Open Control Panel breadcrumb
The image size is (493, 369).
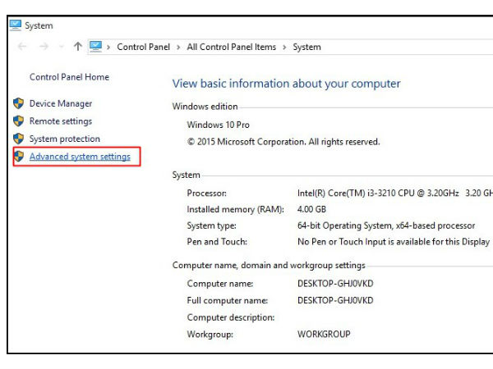(143, 47)
